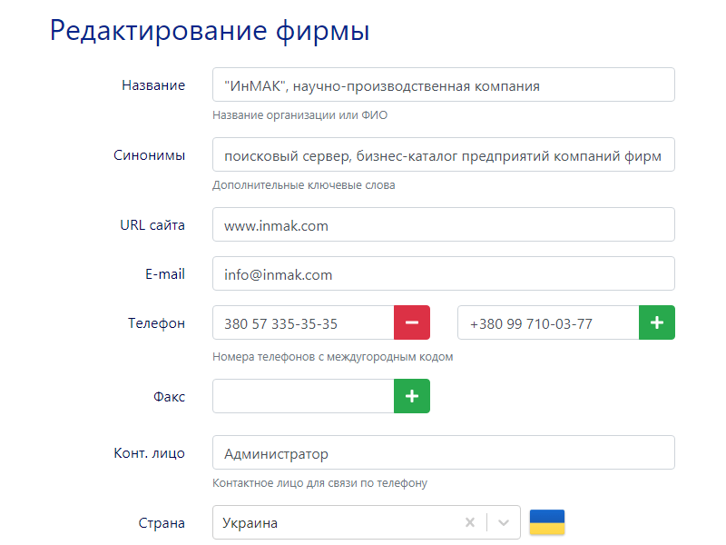Click the green plus button next to Факс

(x=411, y=396)
